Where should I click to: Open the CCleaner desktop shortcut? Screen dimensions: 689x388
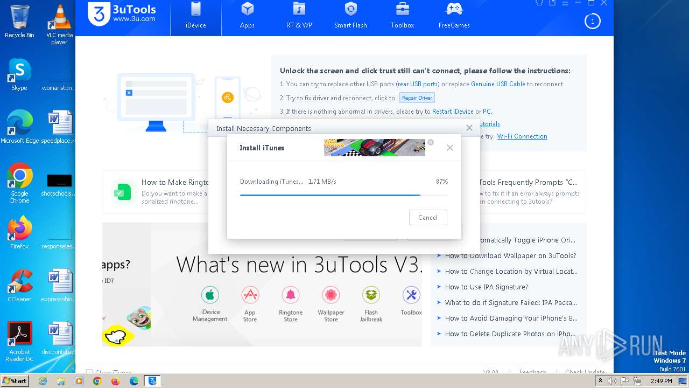click(x=19, y=285)
